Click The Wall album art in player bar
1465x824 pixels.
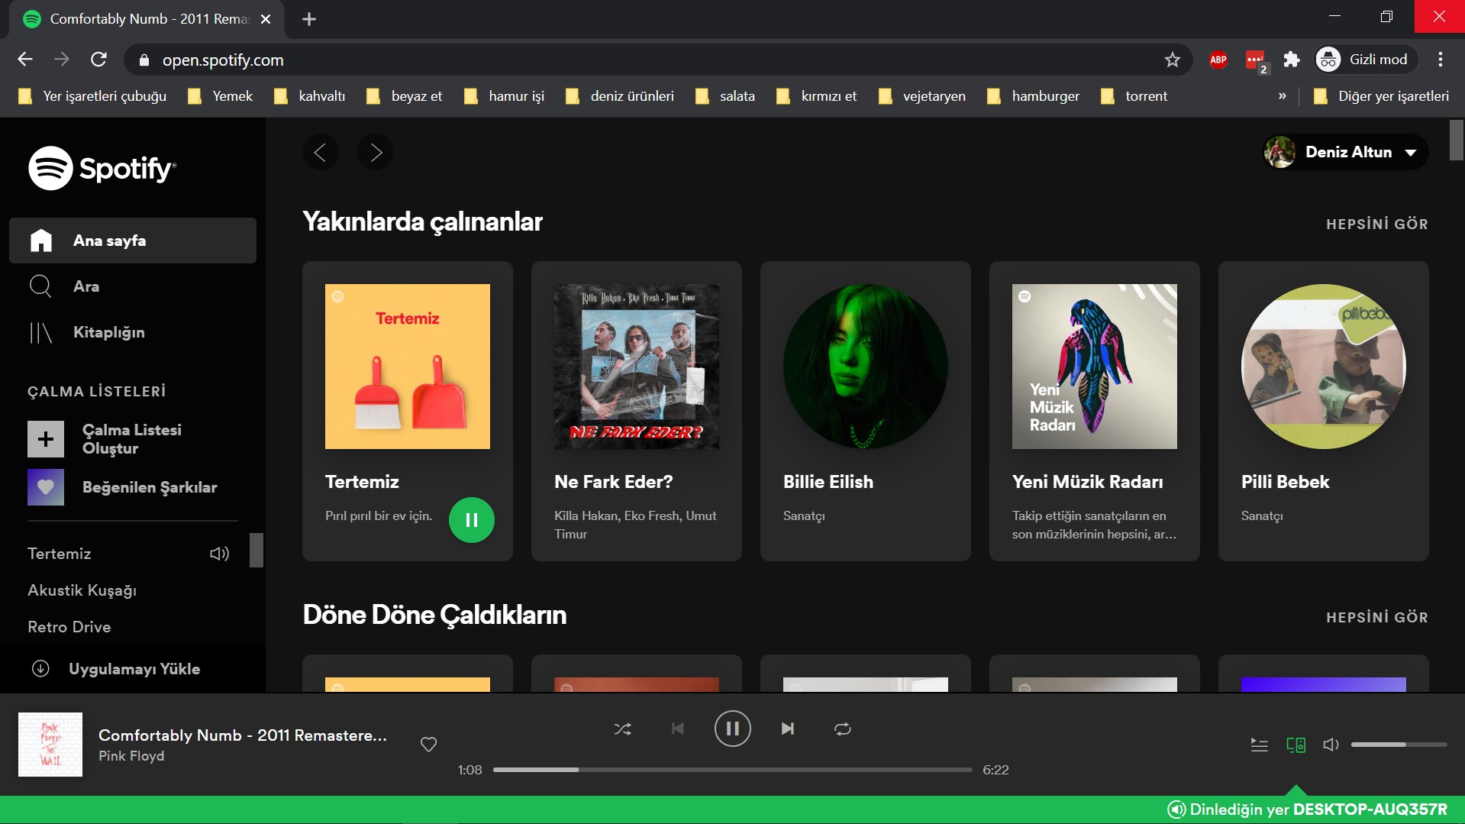pos(50,745)
